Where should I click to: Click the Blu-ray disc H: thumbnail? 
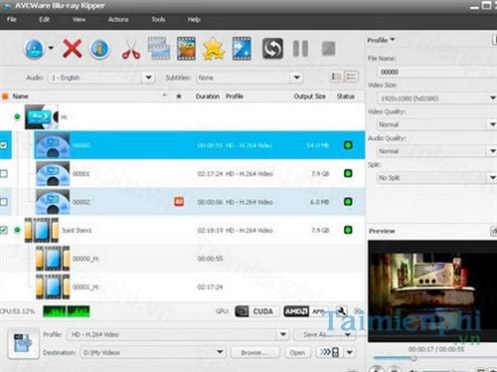point(42,116)
